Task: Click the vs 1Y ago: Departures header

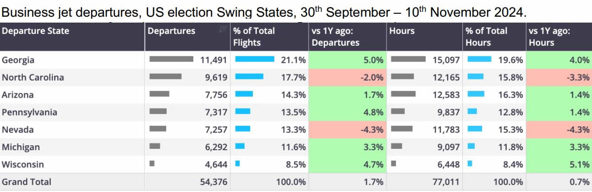Action: pyautogui.click(x=336, y=37)
